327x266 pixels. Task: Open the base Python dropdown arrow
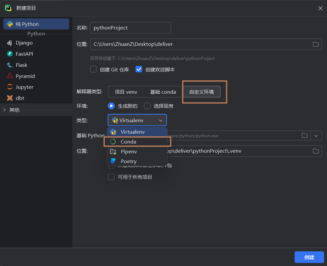click(x=316, y=136)
